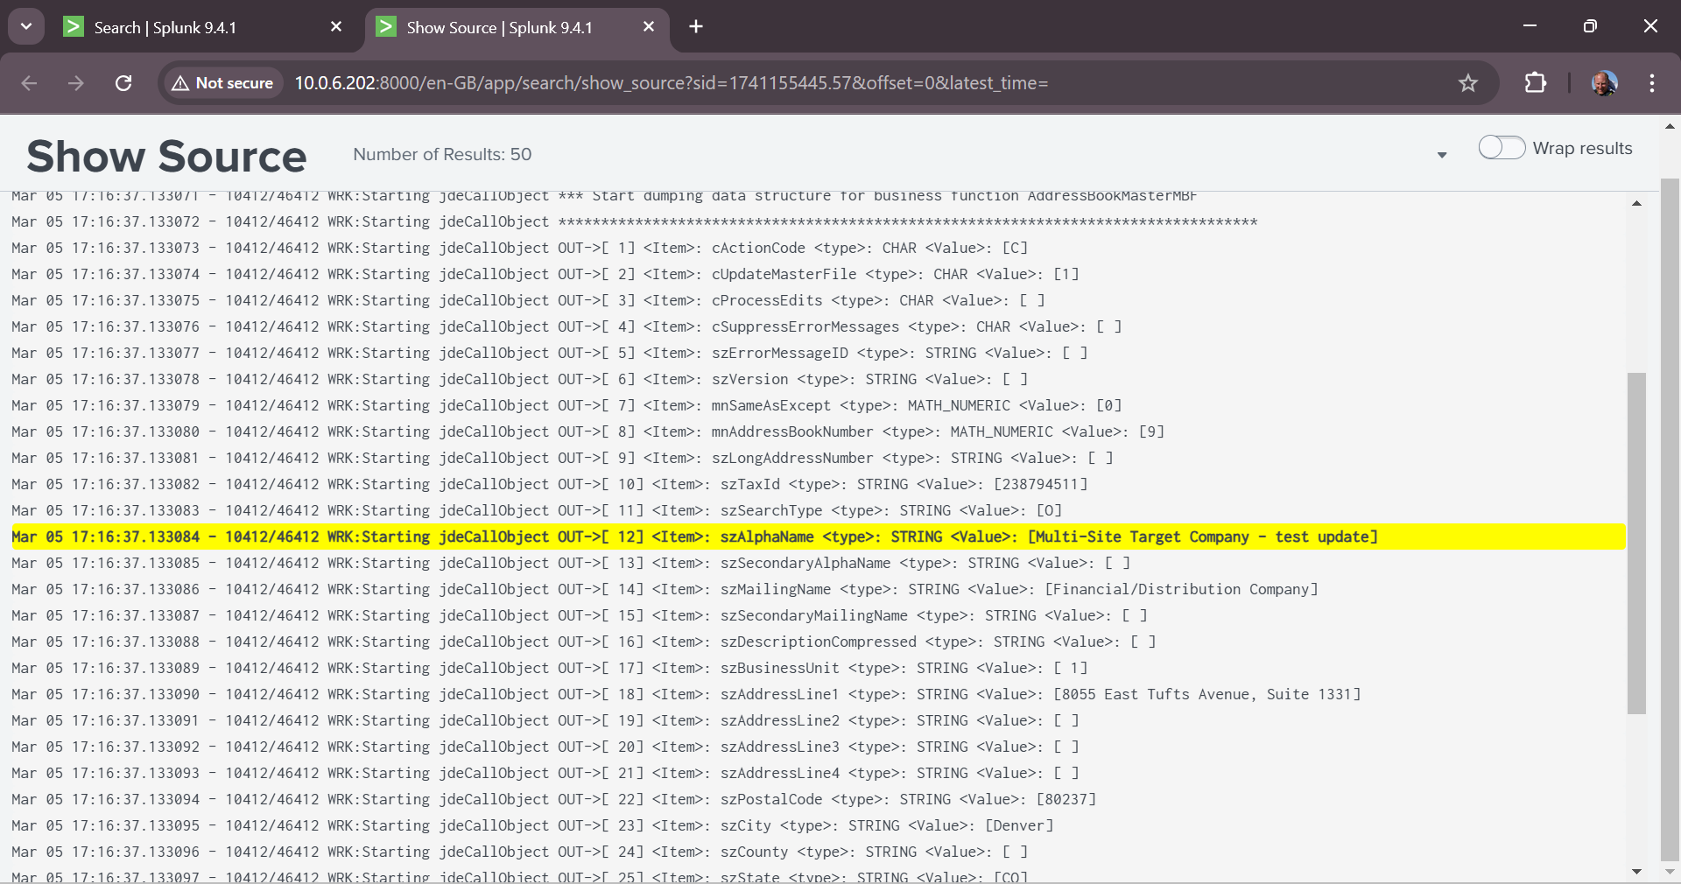Open the Chrome three-dot menu
Image resolution: width=1681 pixels, height=884 pixels.
click(x=1651, y=83)
